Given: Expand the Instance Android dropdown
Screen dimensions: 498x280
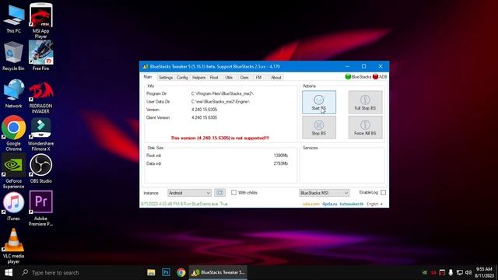Looking at the screenshot, I should 189,193.
